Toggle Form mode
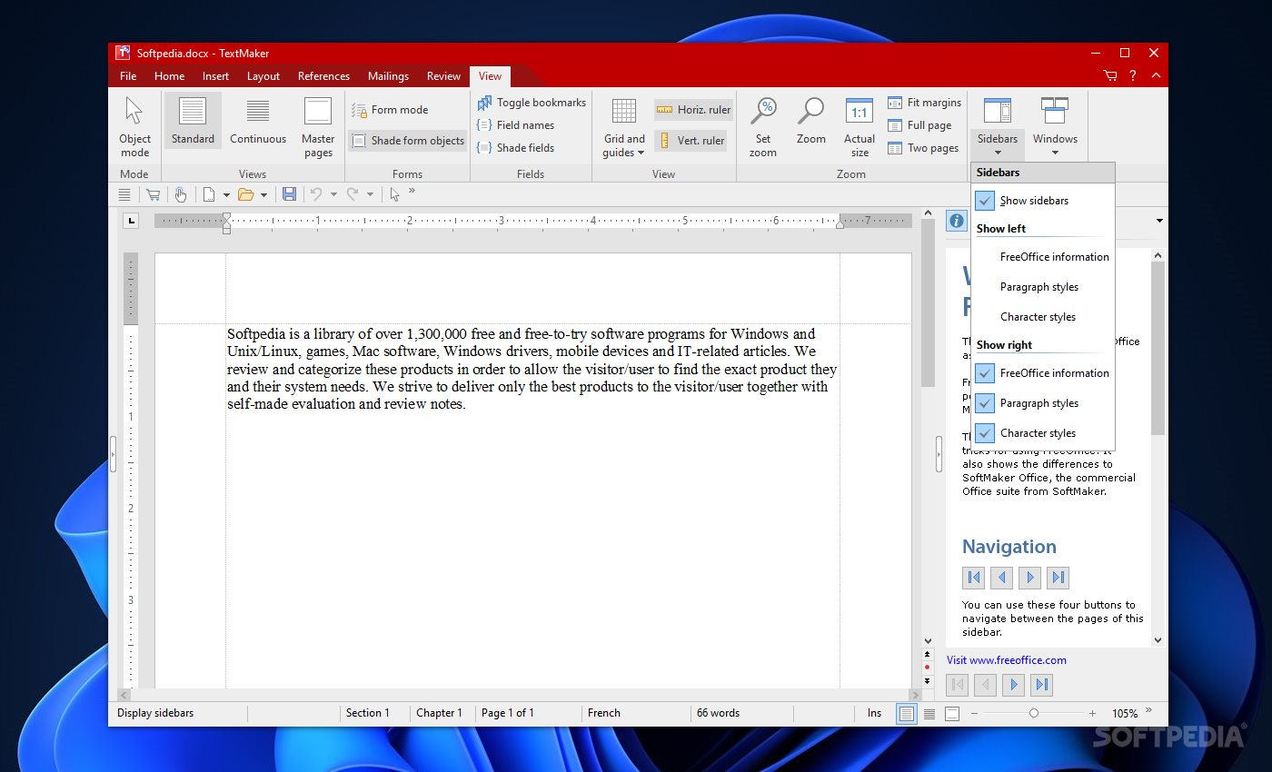 click(390, 110)
